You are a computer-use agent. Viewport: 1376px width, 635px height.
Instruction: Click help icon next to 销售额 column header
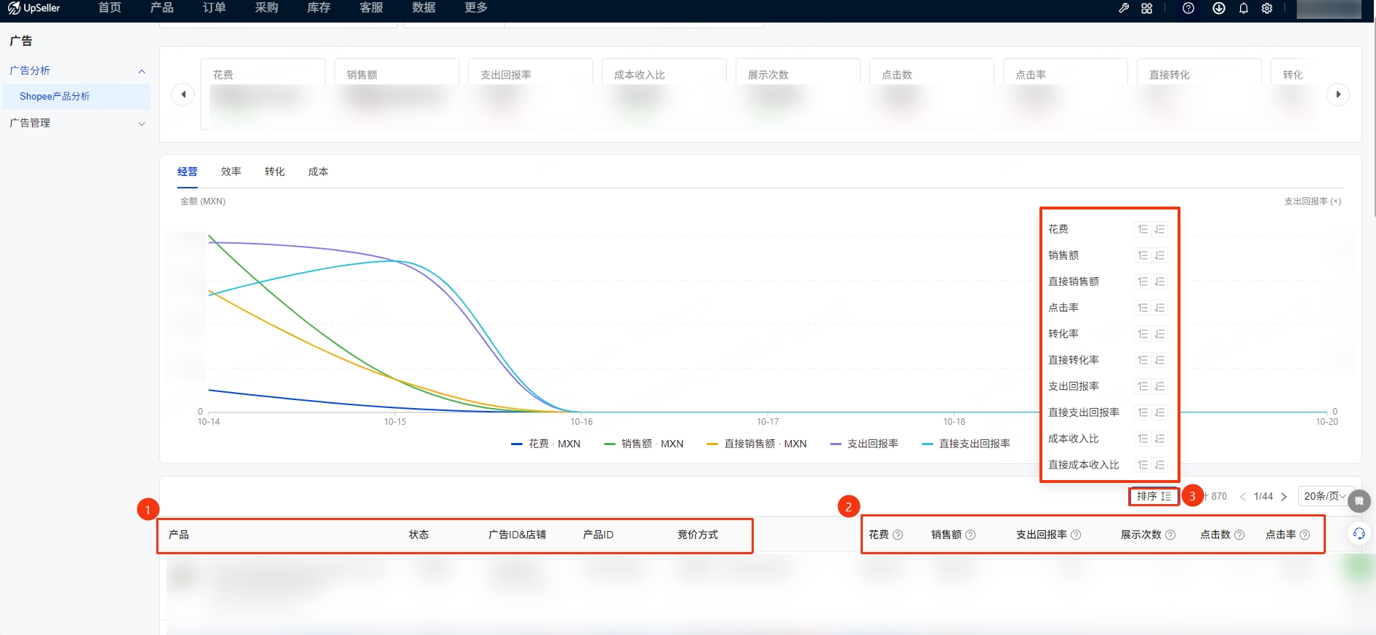coord(970,535)
